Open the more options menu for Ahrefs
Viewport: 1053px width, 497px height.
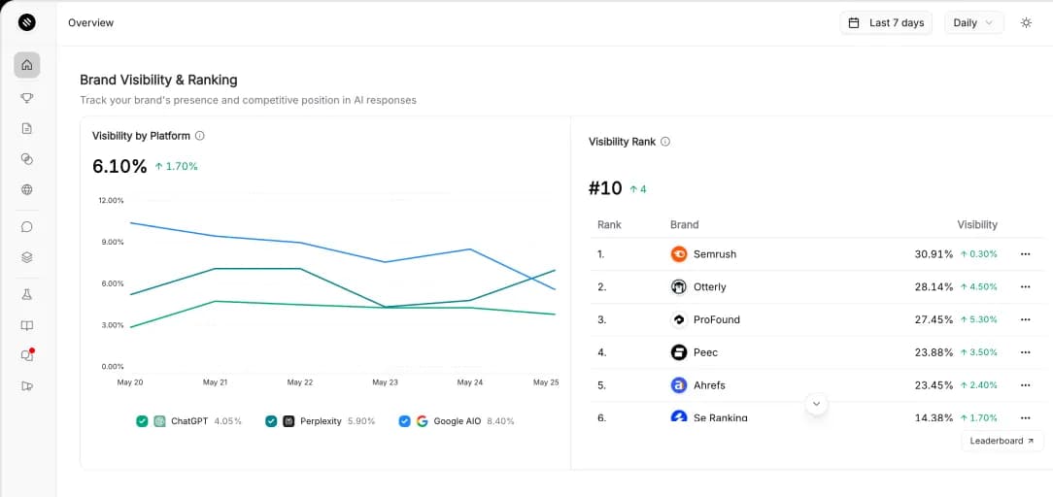pyautogui.click(x=1025, y=385)
